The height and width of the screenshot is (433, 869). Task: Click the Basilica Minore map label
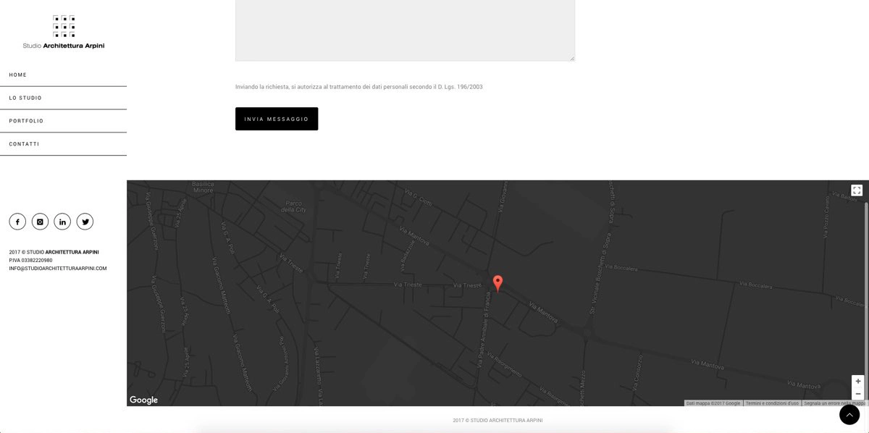(203, 188)
